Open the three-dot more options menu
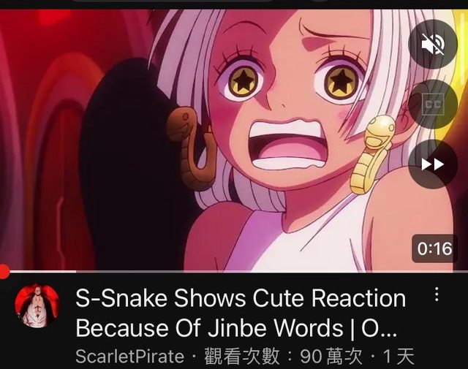The height and width of the screenshot is (369, 468). click(437, 294)
